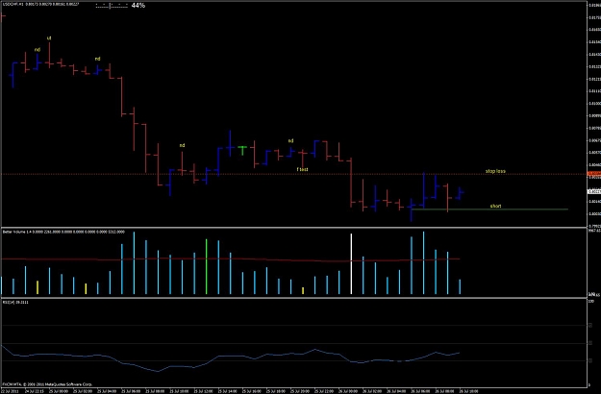Select the dark red volume average line
This screenshot has height=394, width=601.
click(230, 259)
